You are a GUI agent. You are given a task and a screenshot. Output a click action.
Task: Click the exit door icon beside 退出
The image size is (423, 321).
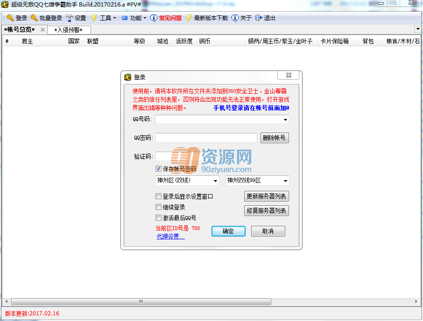tap(259, 18)
